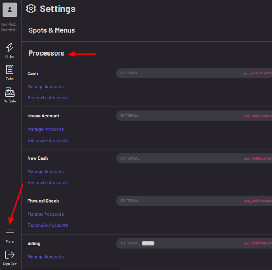The width and height of the screenshot is (272, 270).
Task: Collapse the Processors section heading
Action: [46, 53]
